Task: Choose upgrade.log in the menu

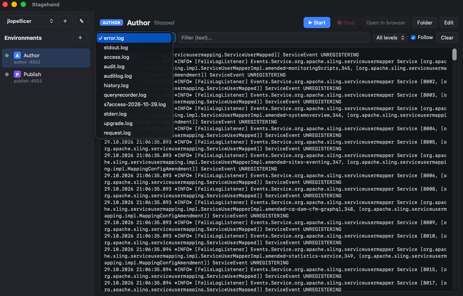Action: [x=134, y=123]
